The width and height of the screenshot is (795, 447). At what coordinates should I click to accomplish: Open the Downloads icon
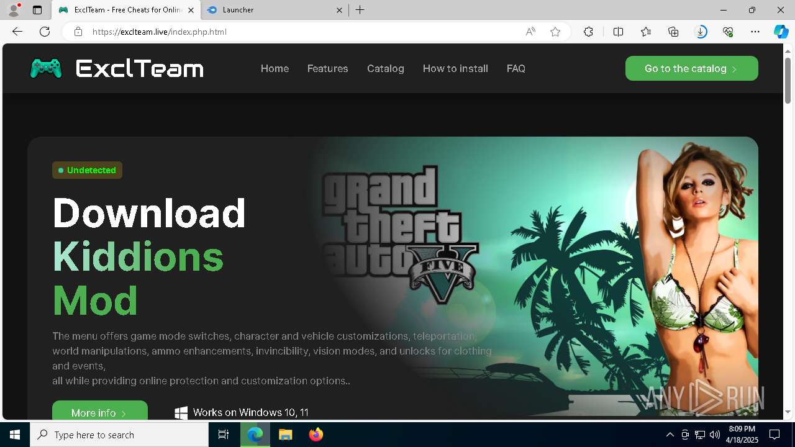coord(701,32)
